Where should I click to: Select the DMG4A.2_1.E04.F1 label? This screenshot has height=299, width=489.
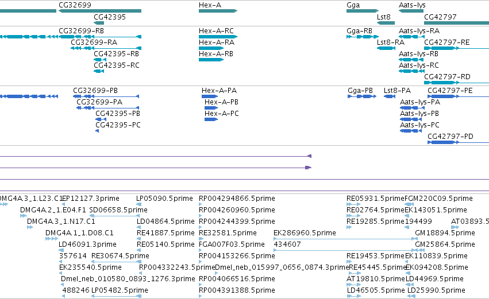(x=53, y=210)
